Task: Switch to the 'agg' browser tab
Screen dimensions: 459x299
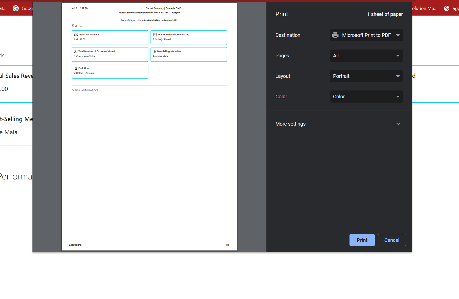Action: point(455,8)
